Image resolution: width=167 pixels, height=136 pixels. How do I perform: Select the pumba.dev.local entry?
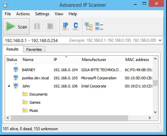35,78
